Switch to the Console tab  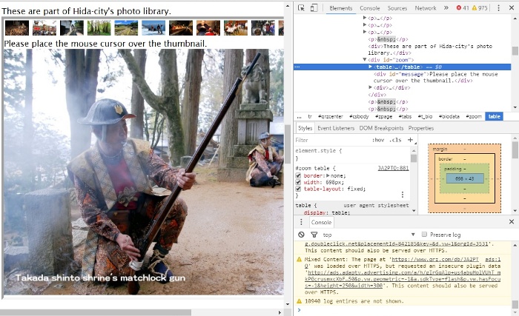(370, 8)
